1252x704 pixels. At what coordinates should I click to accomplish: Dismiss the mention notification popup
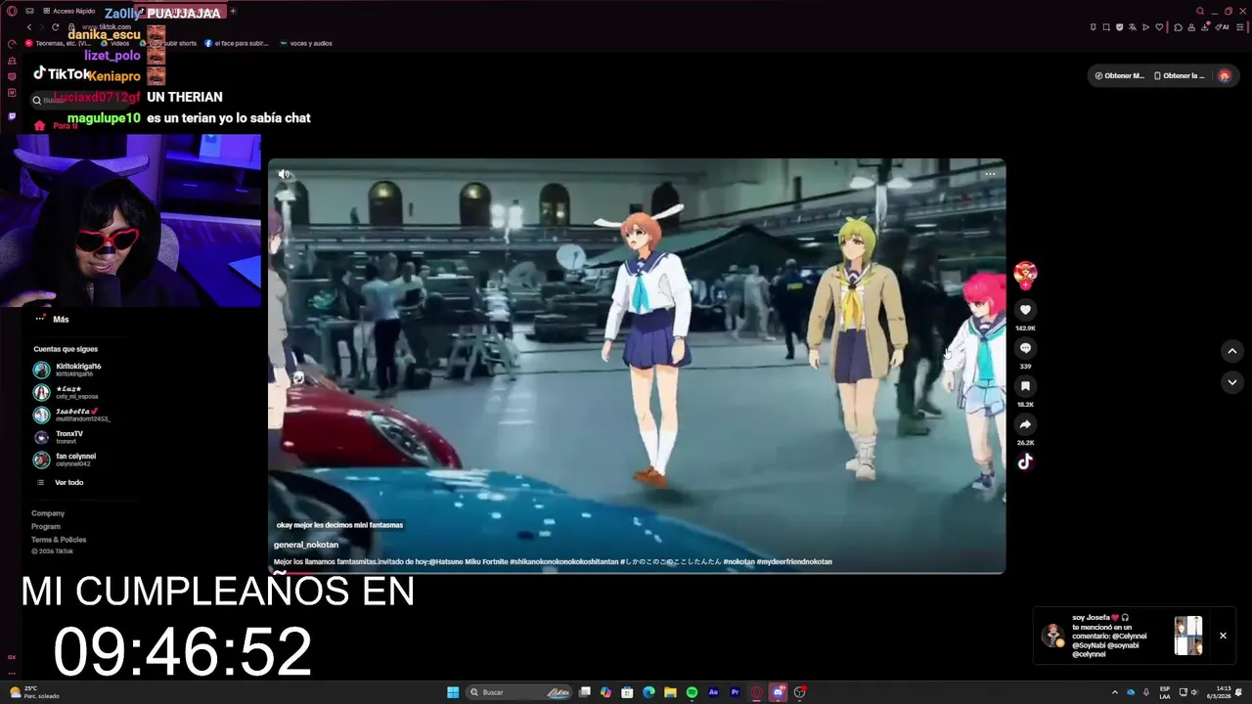(1223, 636)
